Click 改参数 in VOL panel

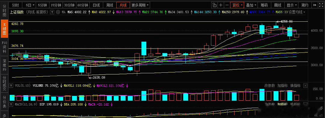270,86
